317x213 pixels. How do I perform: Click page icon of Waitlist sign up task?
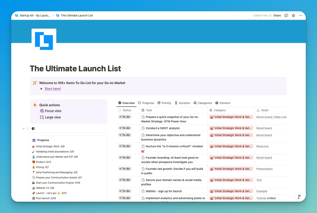143,191
